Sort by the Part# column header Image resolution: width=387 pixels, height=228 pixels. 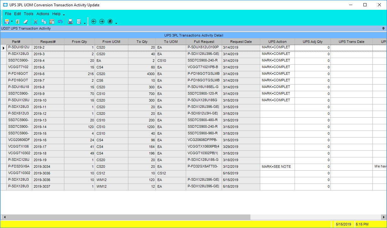[x=16, y=42]
